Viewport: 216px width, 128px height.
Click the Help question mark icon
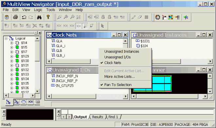[x=48, y=17]
